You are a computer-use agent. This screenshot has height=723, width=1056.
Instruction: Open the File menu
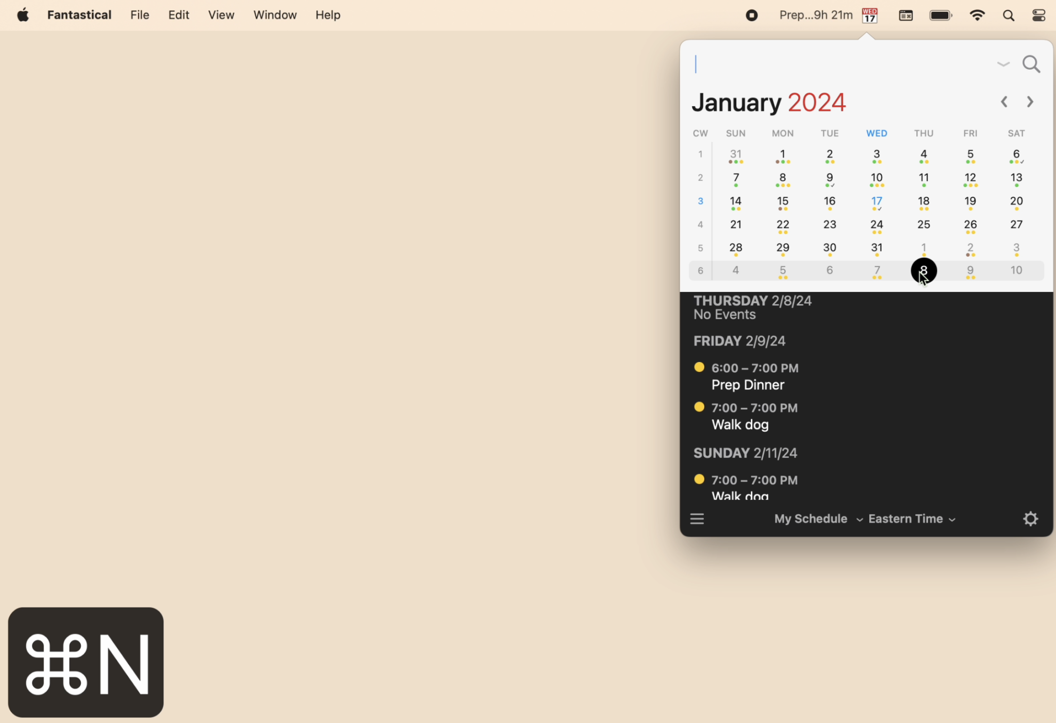[140, 15]
